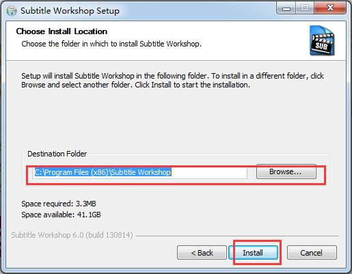Viewport: 352px width, 274px height.
Task: Click the Subtitle Workshop Setup title text
Action: [70, 11]
